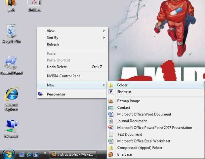This screenshot has width=205, height=159.
Task: Switch to the Instructables Firefox taskbar button
Action: pyautogui.click(x=73, y=154)
